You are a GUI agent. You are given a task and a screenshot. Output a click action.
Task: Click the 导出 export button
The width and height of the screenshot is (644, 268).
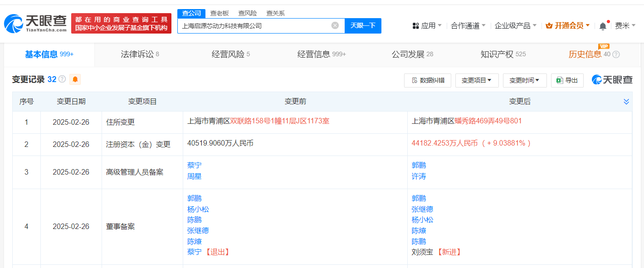point(567,80)
